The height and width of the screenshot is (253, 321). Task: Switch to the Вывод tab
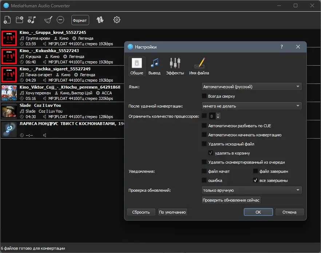[x=154, y=66]
